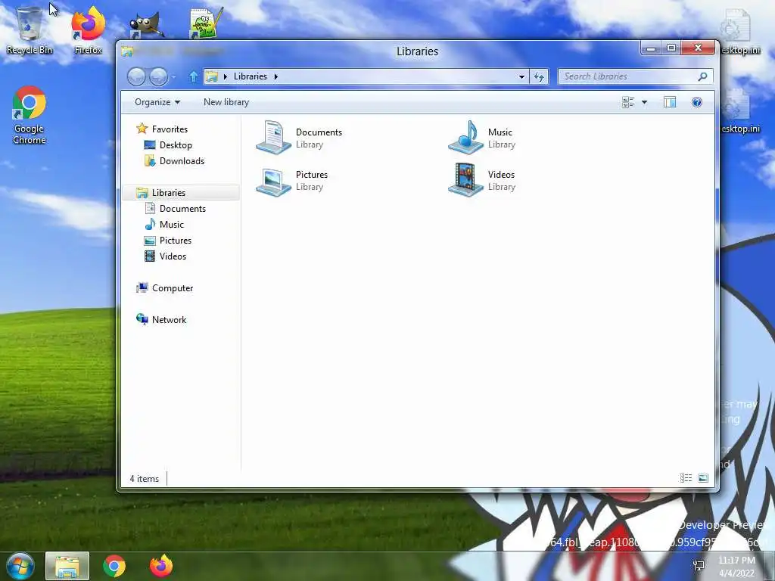The width and height of the screenshot is (775, 581).
Task: Open the GIMP desktop shortcut
Action: coord(145,25)
